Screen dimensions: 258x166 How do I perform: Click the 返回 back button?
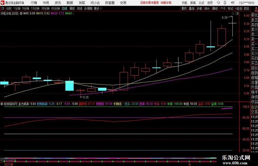tap(246, 8)
